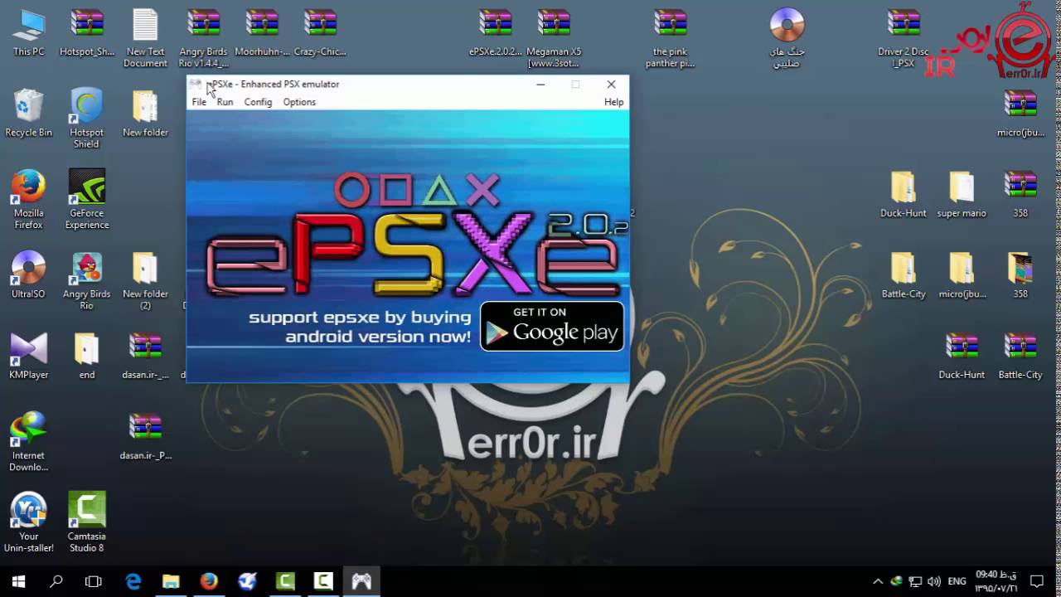Select the Recycle Bin icon
This screenshot has height=597, width=1061.
(29, 113)
